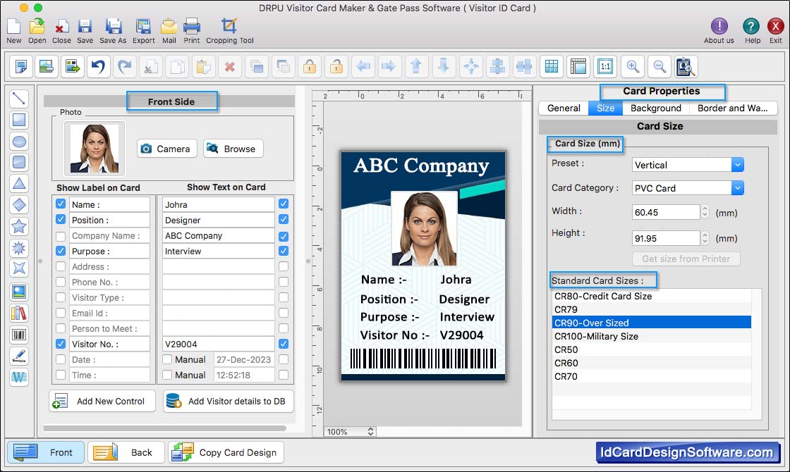
Task: Click the visitor photo thumbnail in Photo panel
Action: tap(95, 149)
